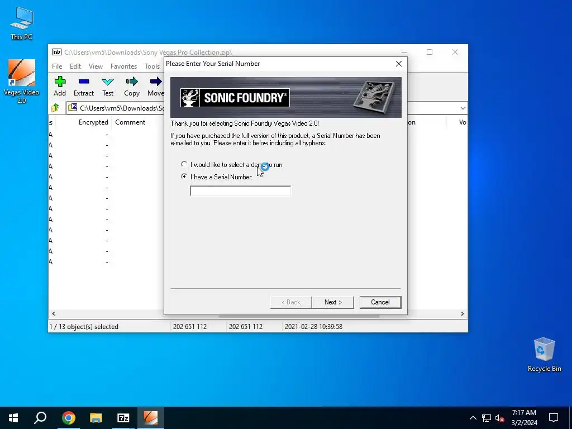Screen dimensions: 572x429
Task: Open the File menu in 7-Zip
Action: tap(57, 66)
